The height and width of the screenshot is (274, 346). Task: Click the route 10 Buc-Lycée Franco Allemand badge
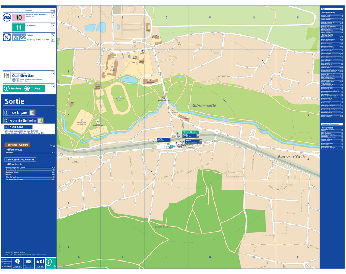point(19,17)
